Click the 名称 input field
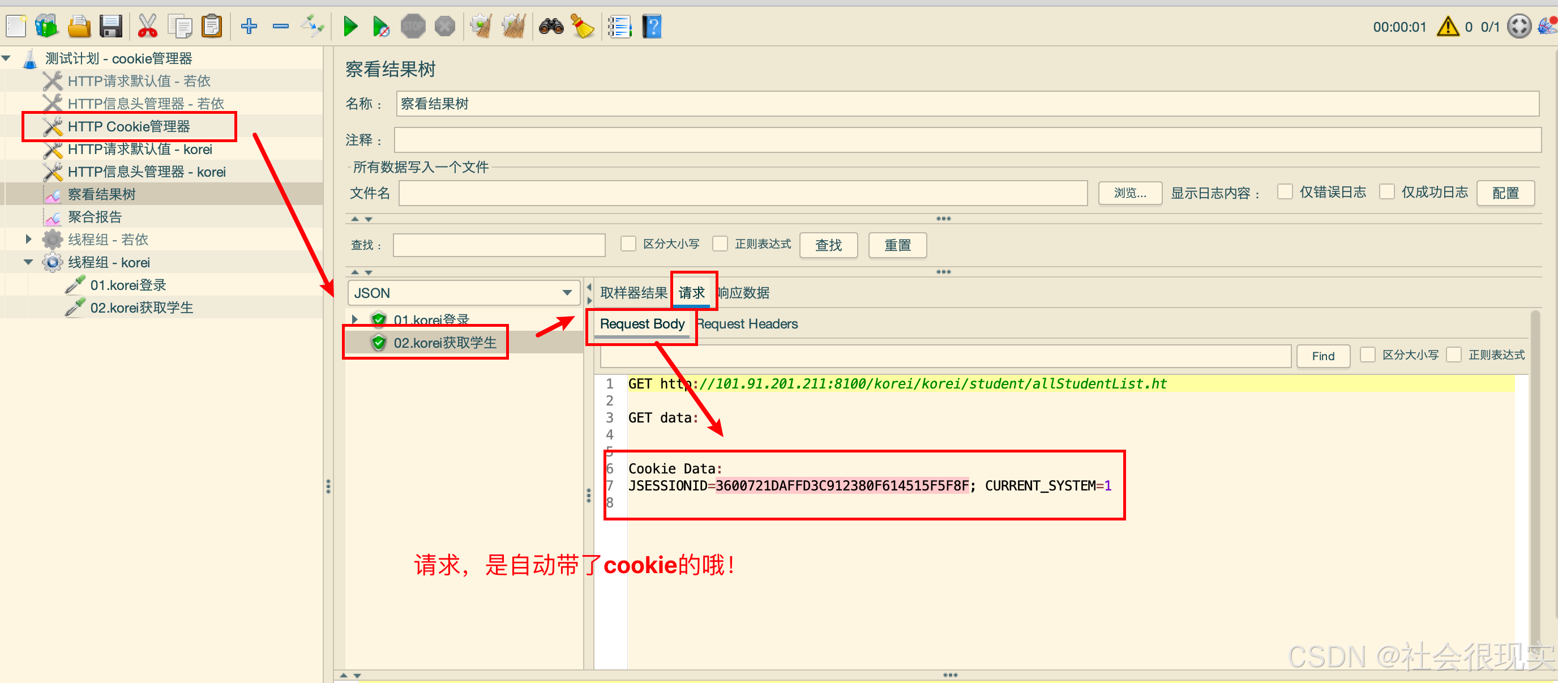Viewport: 1558px width, 683px height. tap(967, 104)
